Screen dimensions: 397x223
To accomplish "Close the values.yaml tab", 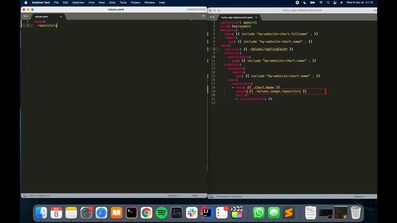I will coord(61,17).
